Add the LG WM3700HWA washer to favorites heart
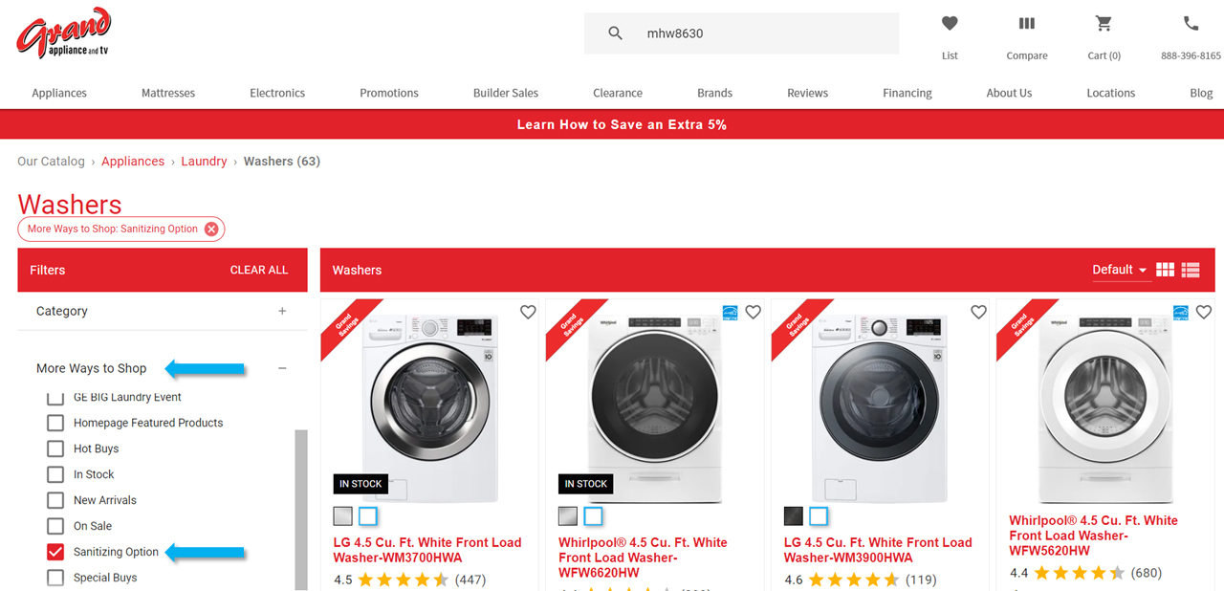 [527, 312]
